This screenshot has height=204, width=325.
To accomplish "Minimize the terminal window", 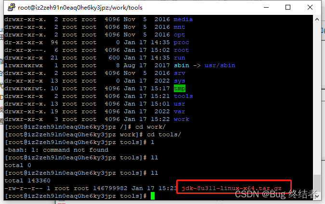I will [266, 8].
